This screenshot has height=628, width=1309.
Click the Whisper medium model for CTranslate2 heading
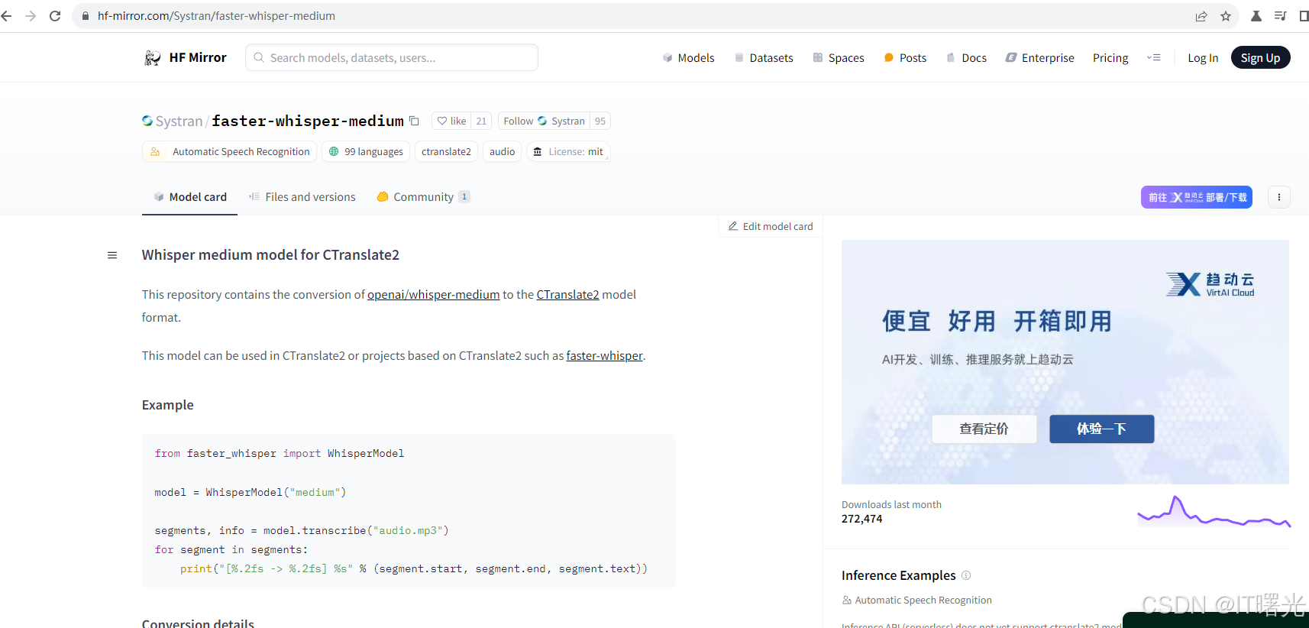pos(270,255)
